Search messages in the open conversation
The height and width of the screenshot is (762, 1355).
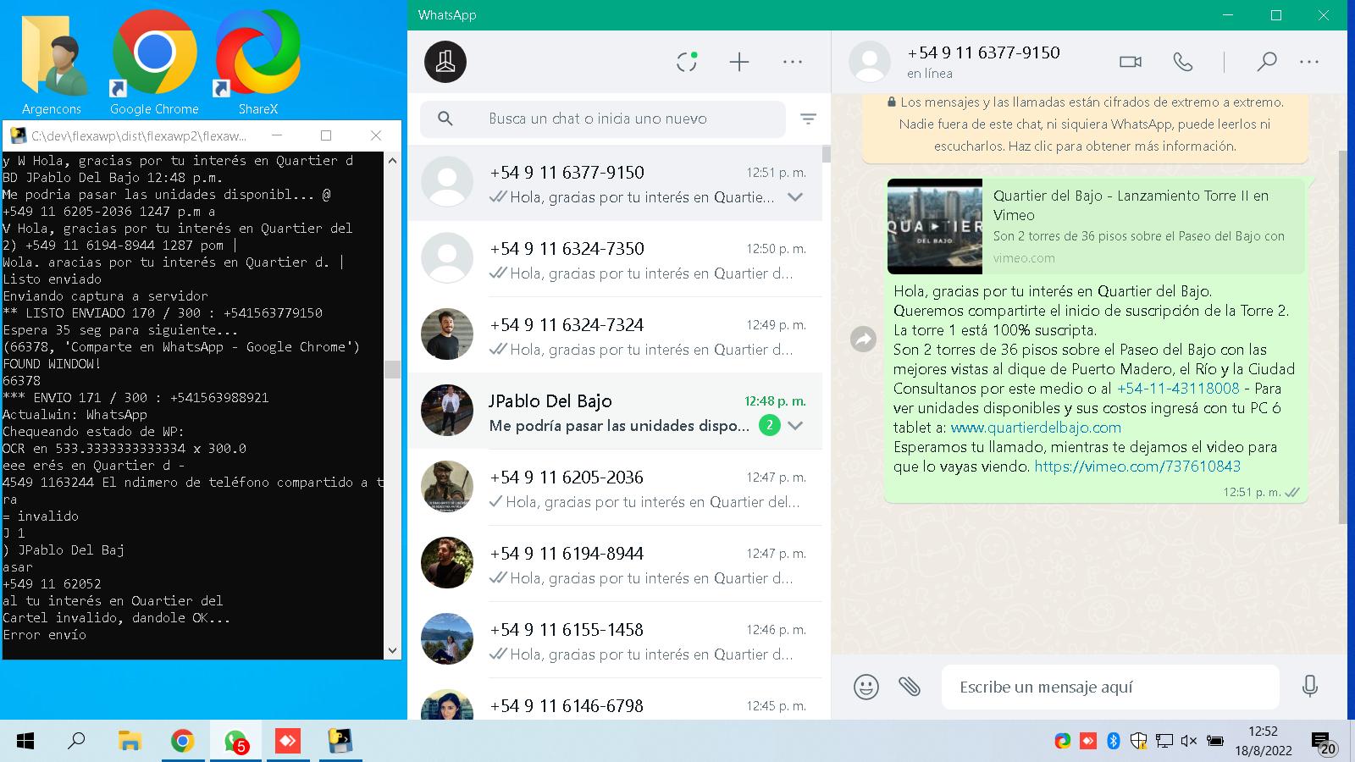[1266, 62]
